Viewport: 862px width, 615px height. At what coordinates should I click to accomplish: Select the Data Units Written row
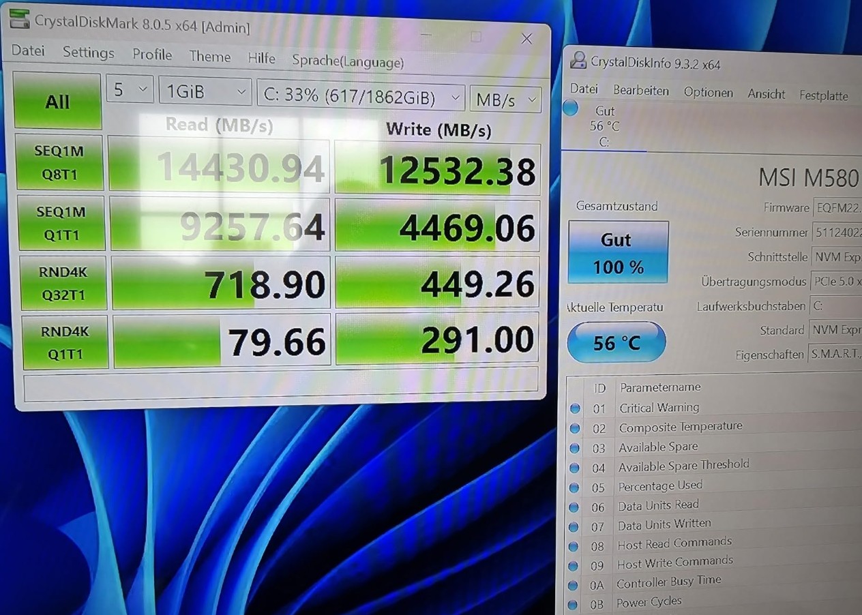pos(714,525)
